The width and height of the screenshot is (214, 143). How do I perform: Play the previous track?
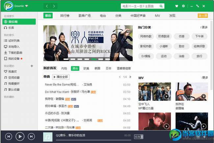(x=9, y=136)
